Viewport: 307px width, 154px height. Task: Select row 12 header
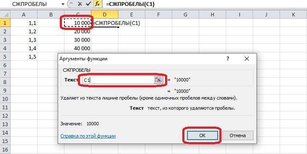click(x=5, y=116)
